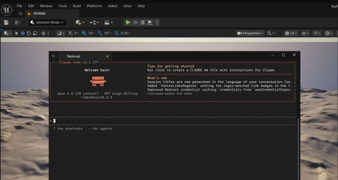Screen dimensions: 338x180
Task: Open the viewport settings gear dropdown
Action: coord(329,33)
